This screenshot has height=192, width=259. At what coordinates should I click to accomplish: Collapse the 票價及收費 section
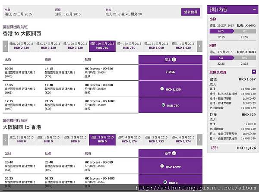[x=254, y=72]
